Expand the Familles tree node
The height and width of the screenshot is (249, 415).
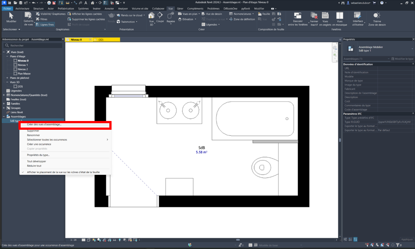point(4,103)
